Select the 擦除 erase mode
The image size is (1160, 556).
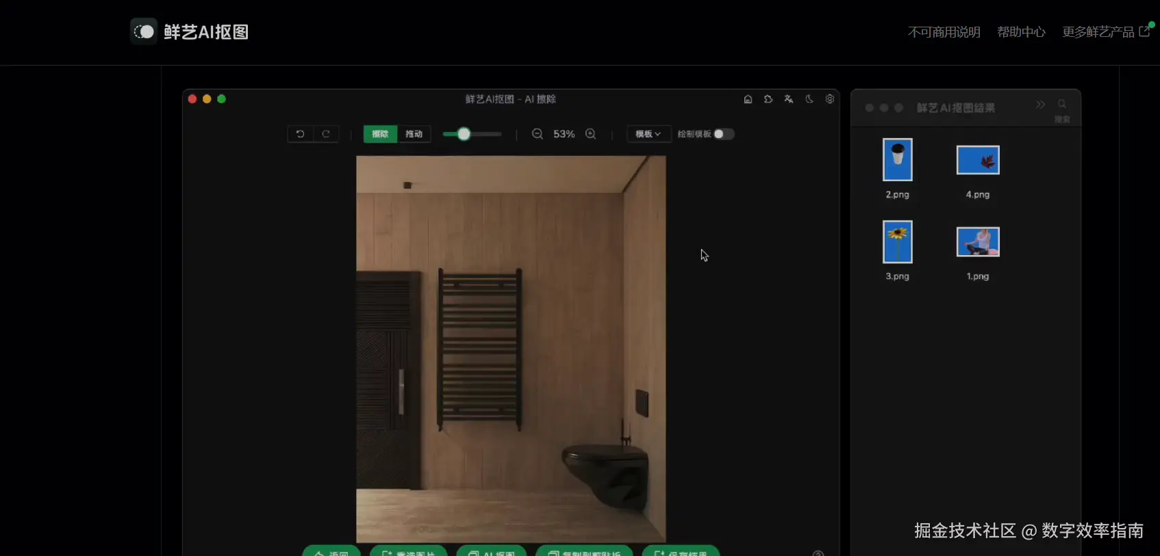(x=380, y=134)
